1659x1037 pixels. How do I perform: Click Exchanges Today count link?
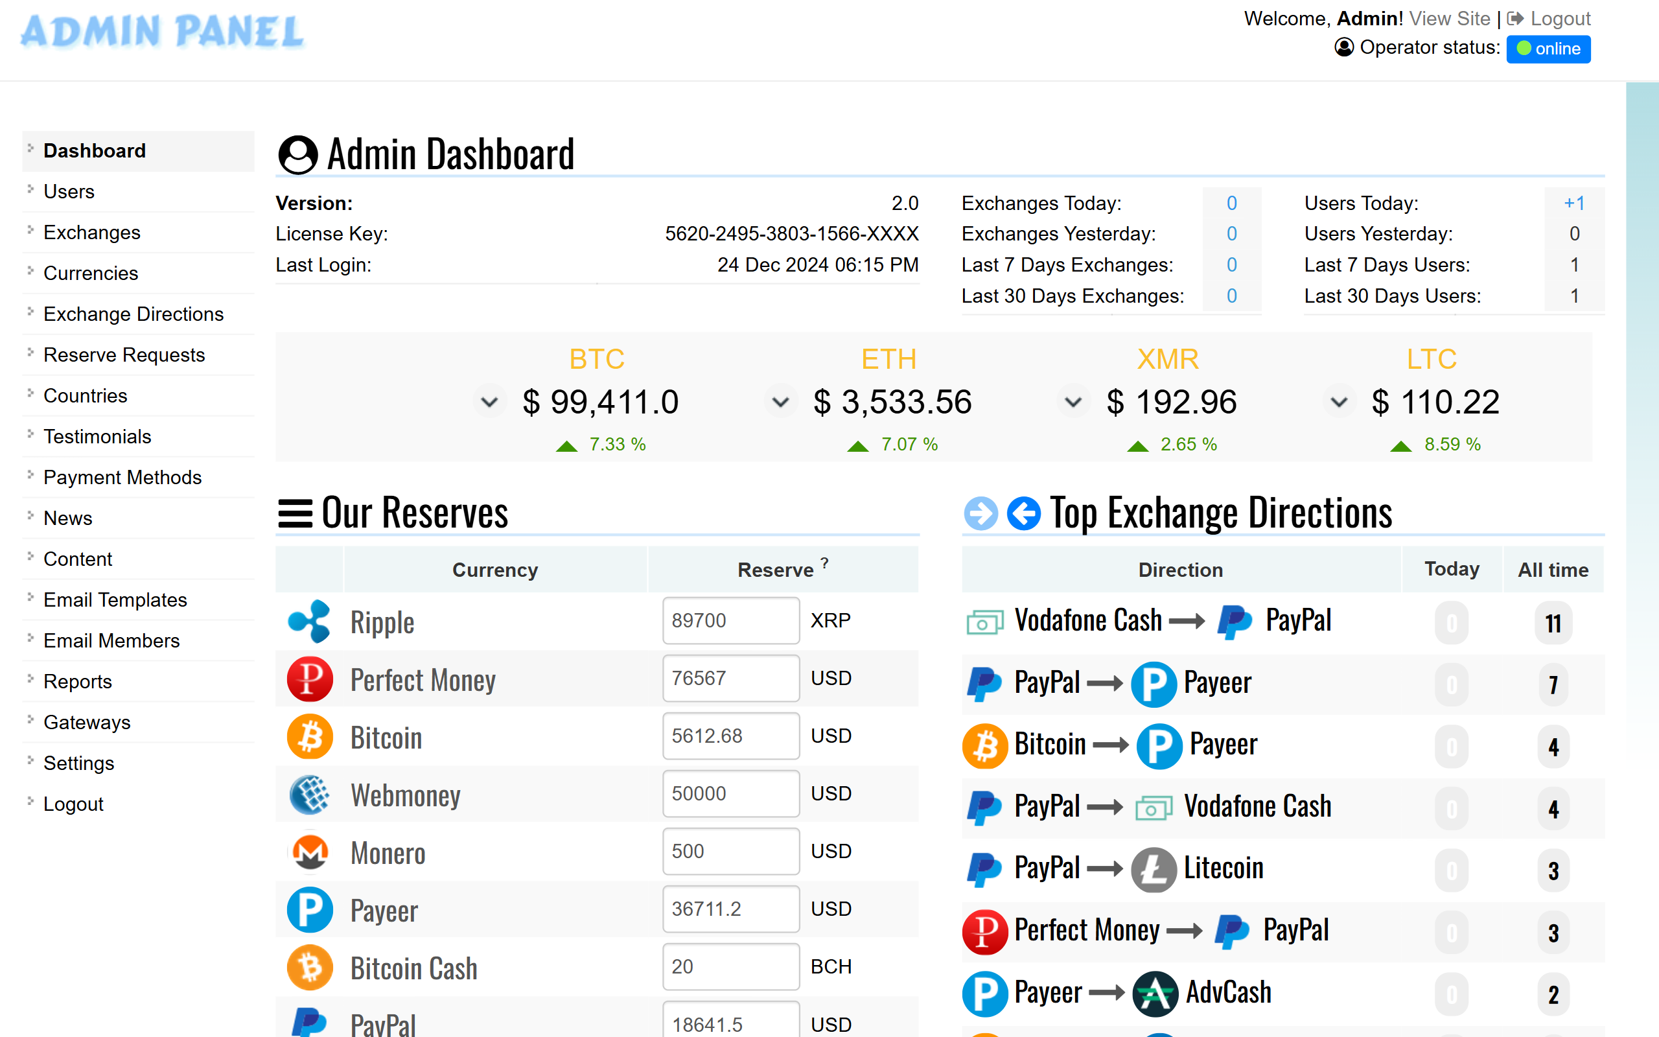point(1231,203)
